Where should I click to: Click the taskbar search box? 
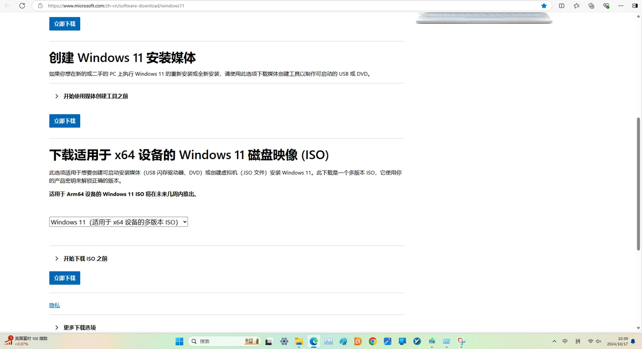[225, 341]
